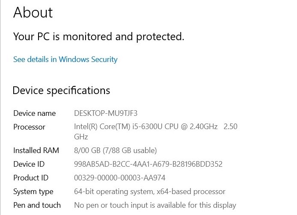
Task: Click the 'No pen or touch input' value
Action: pos(155,205)
